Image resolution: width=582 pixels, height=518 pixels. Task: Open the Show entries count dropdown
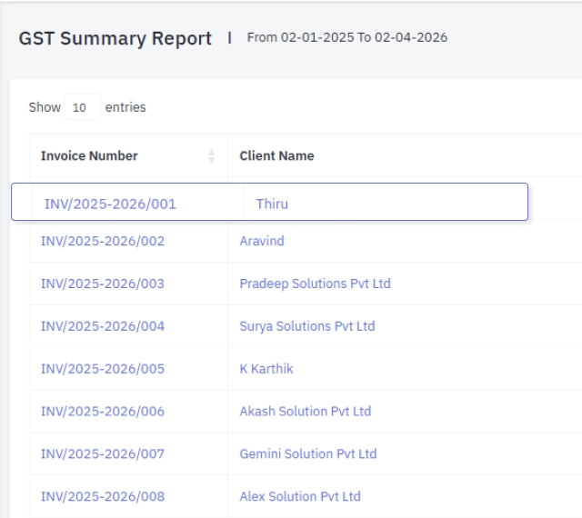point(80,107)
